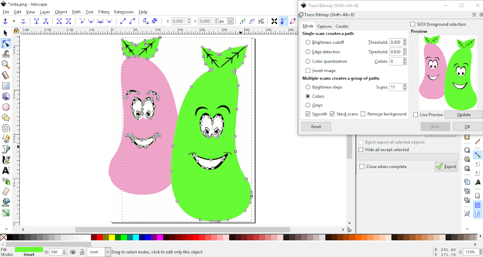The width and height of the screenshot is (483, 257).
Task: Select the Spiral tool
Action: point(6,128)
